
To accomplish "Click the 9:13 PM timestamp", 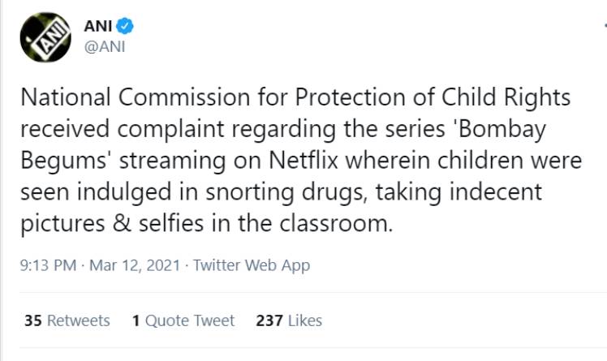I will (48, 265).
